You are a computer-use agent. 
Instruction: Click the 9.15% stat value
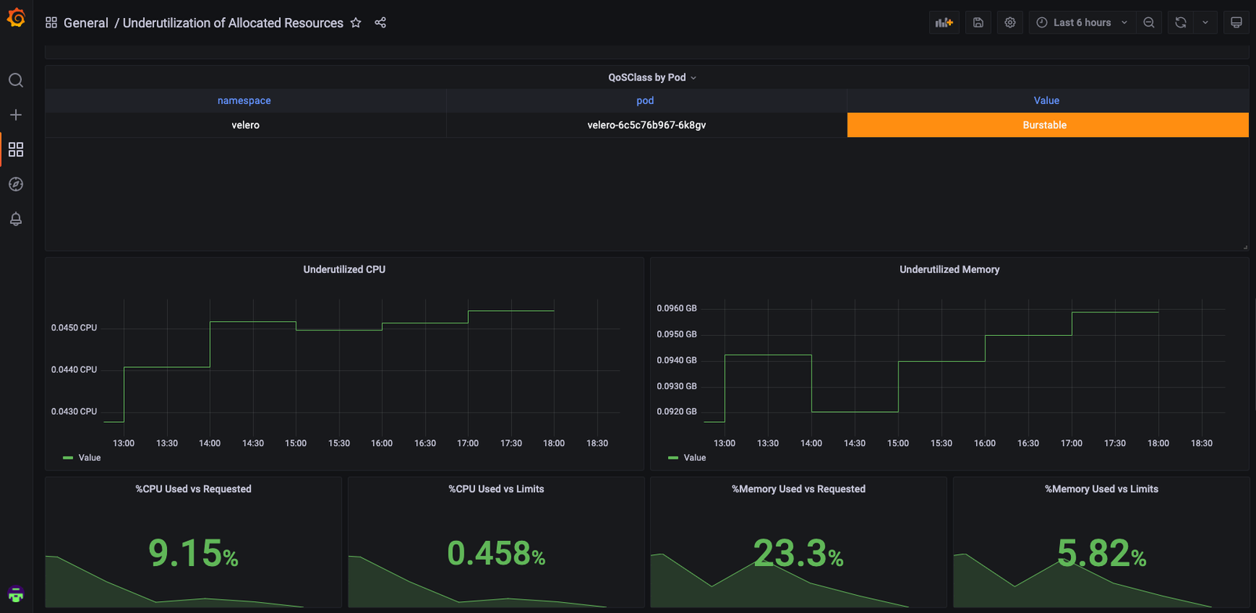click(x=193, y=554)
